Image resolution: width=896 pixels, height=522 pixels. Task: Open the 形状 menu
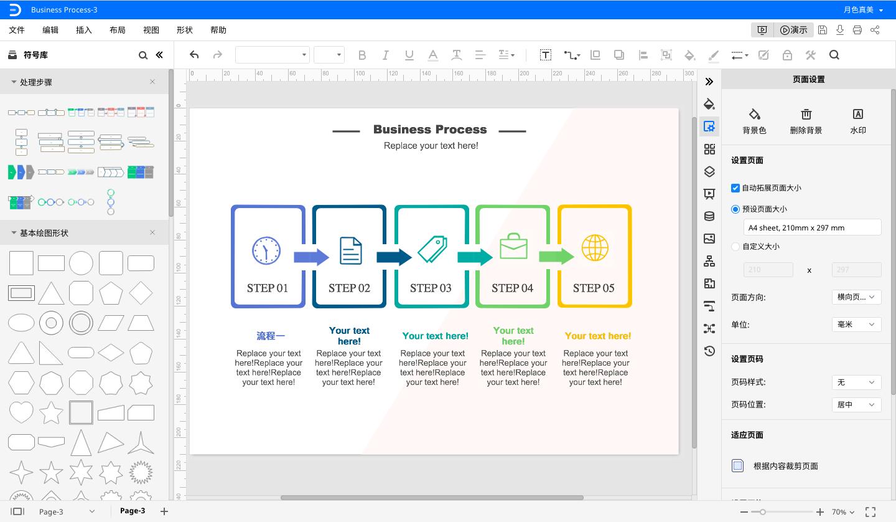(x=184, y=30)
